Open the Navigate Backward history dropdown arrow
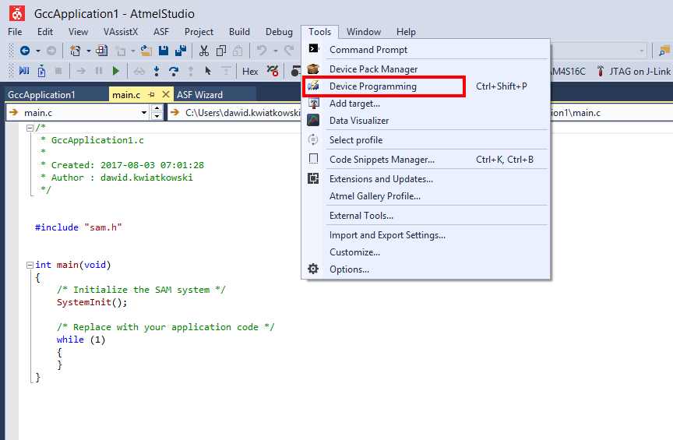The width and height of the screenshot is (673, 440). point(37,51)
